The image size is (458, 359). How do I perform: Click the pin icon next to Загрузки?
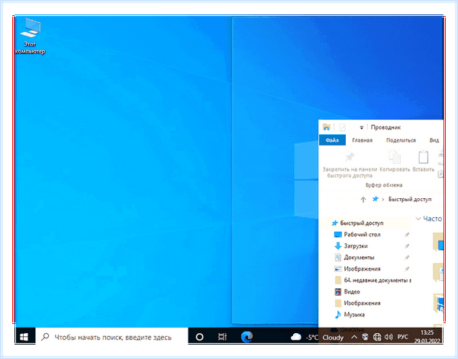[x=407, y=246]
